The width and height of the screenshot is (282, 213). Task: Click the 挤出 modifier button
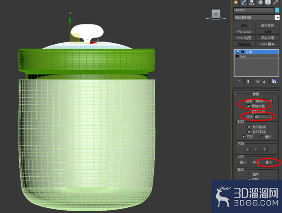(x=244, y=25)
